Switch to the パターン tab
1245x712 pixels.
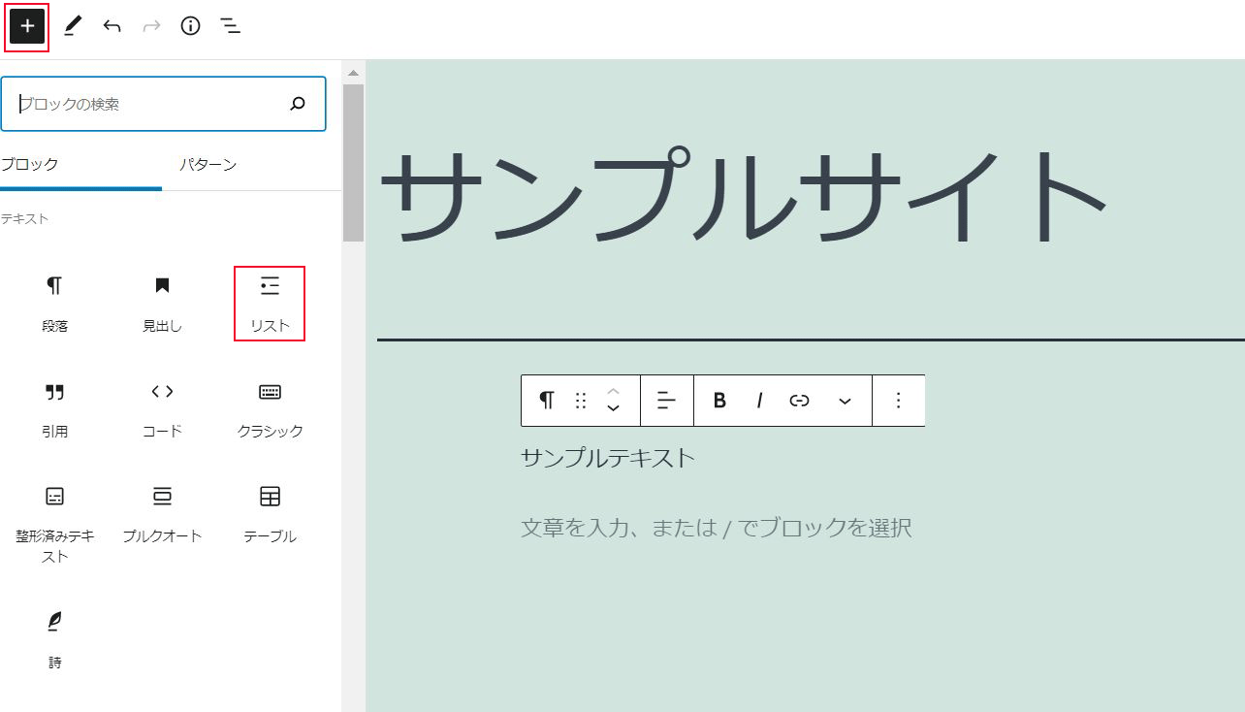point(207,164)
